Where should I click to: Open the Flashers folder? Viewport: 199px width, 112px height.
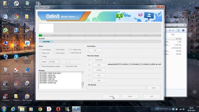point(16,97)
